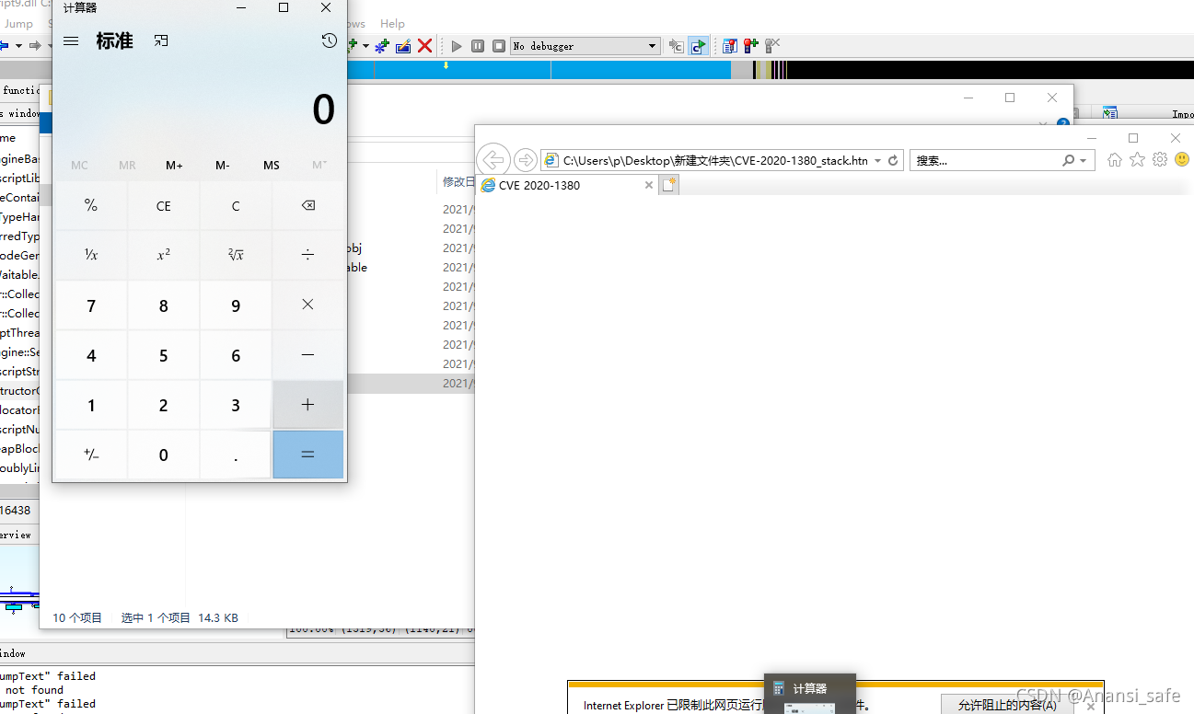Click digit 2 on Calculator
Viewport: 1194px width, 714px height.
(164, 405)
